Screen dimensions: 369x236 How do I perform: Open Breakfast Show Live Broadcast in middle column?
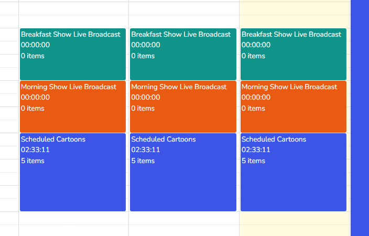point(183,54)
